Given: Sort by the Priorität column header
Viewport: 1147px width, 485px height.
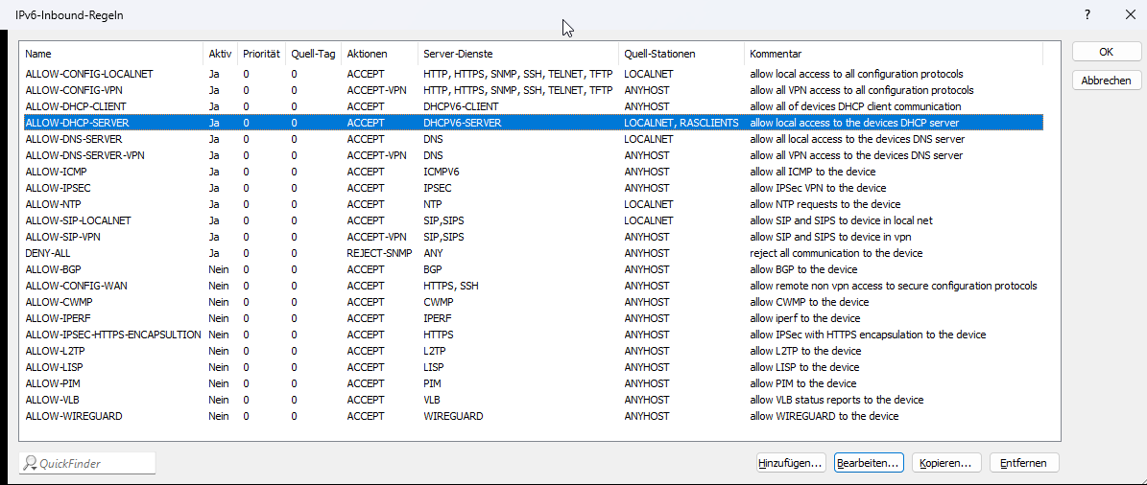Looking at the screenshot, I should [x=261, y=54].
